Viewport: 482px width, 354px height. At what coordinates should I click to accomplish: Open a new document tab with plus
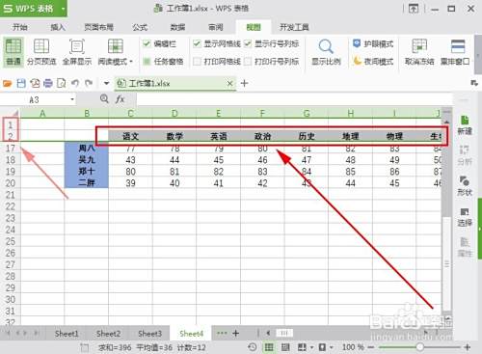[245, 83]
